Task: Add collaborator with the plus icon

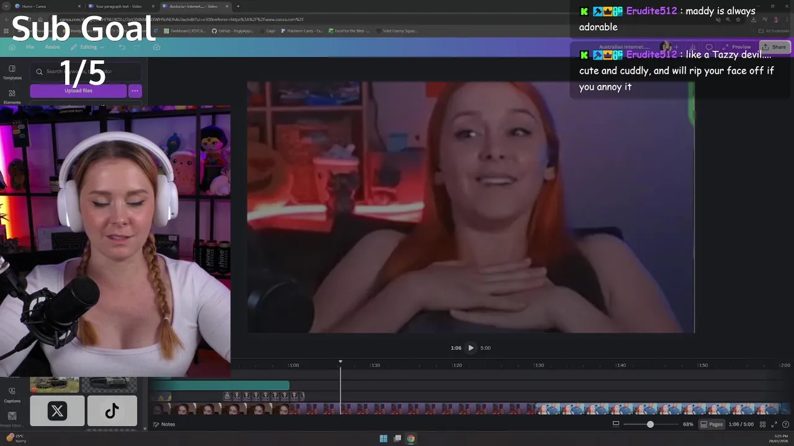Action: [676, 47]
